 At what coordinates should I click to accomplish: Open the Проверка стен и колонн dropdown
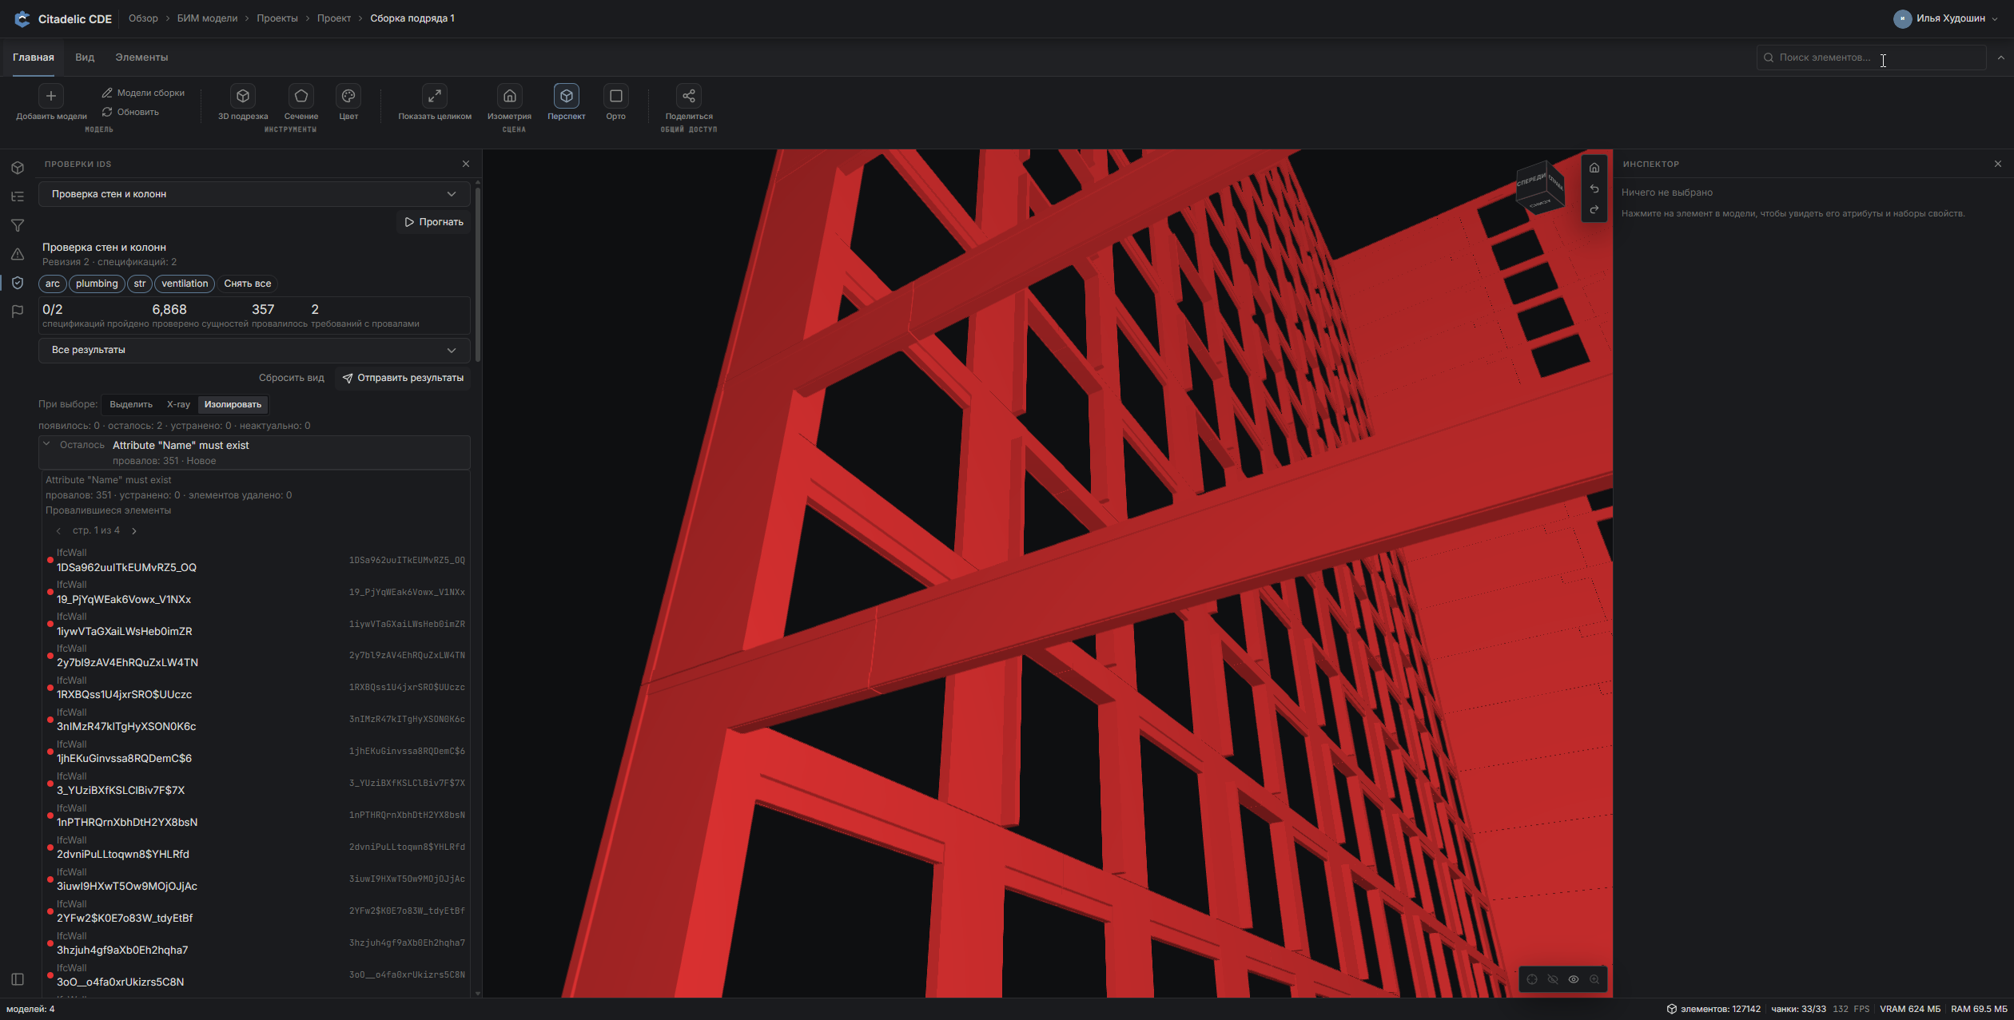tap(254, 194)
